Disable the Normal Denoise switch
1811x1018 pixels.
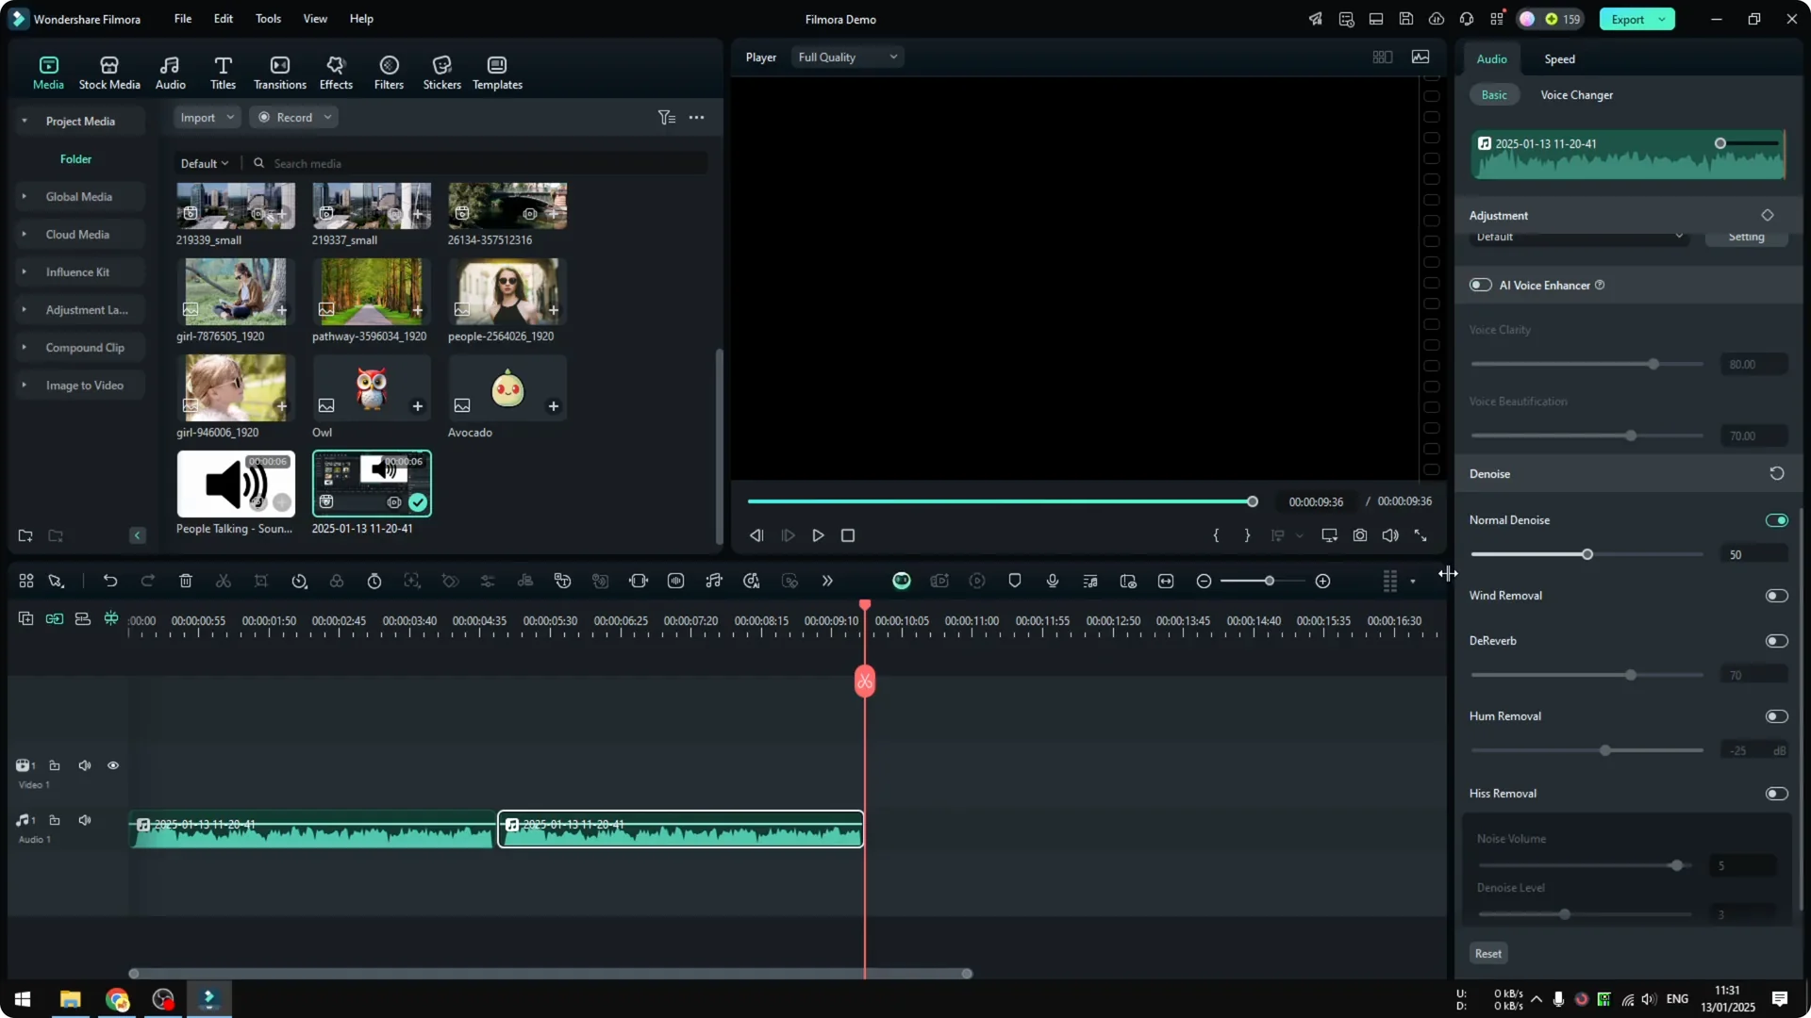coord(1777,520)
